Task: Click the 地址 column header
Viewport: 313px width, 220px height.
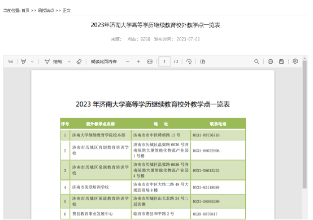Action: coord(161,124)
